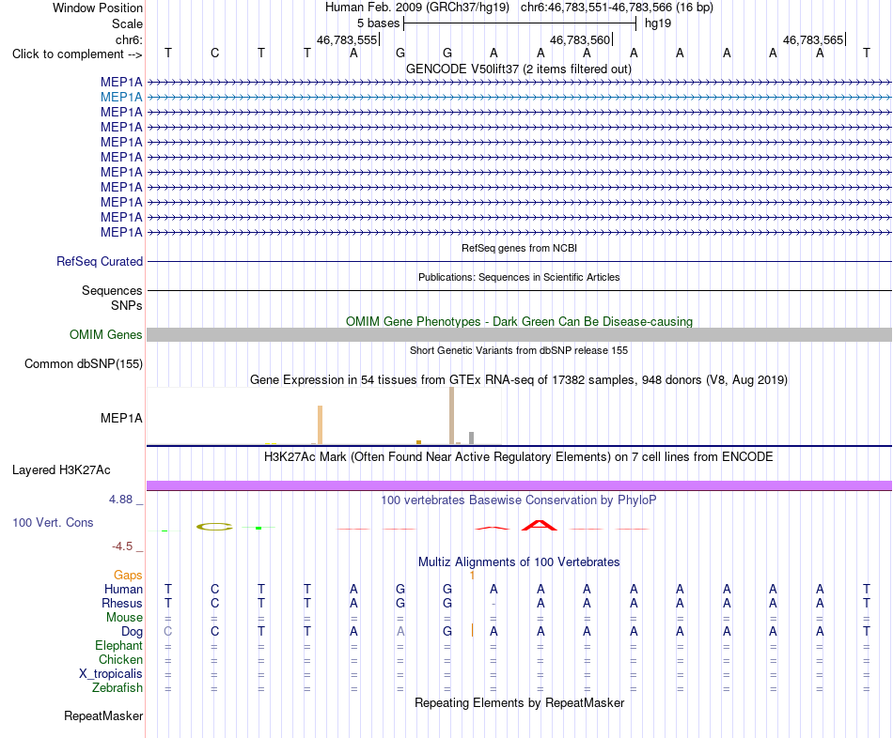This screenshot has height=738, width=893.
Task: Click the dark green 'OMIM Gene Phenotypes' title
Action: tap(519, 321)
